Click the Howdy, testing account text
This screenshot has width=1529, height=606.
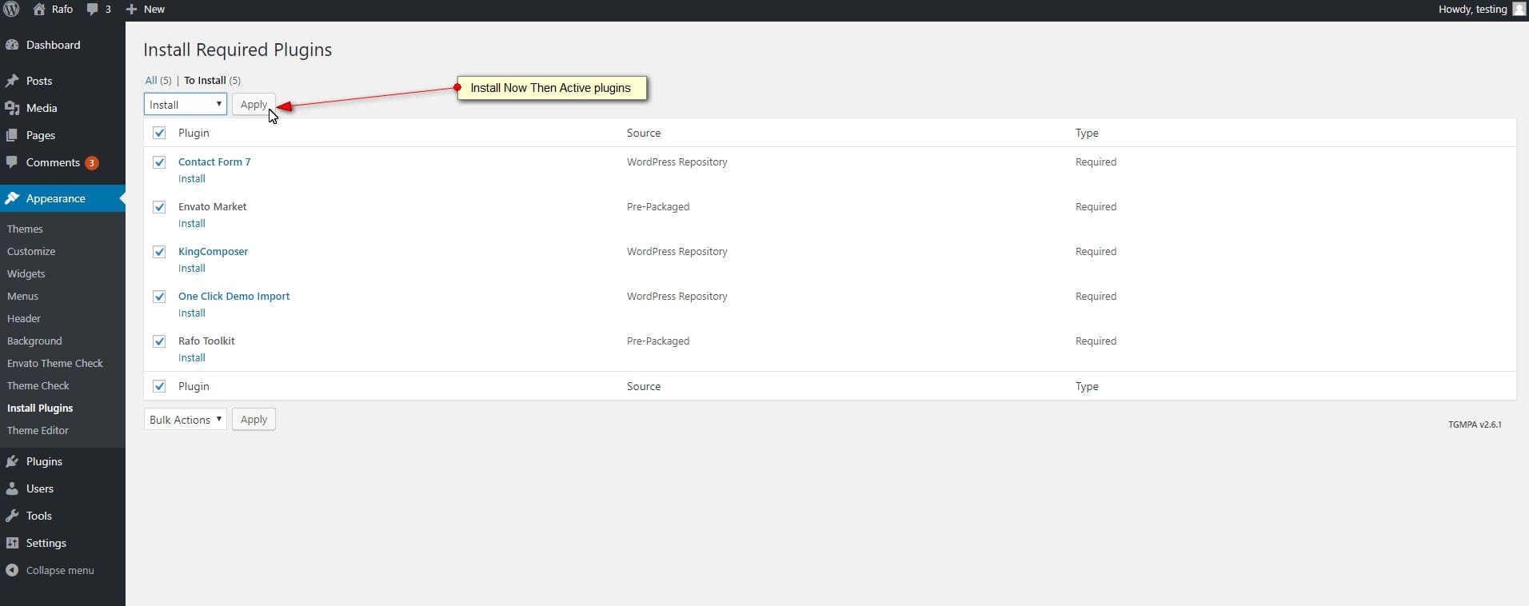pyautogui.click(x=1472, y=10)
